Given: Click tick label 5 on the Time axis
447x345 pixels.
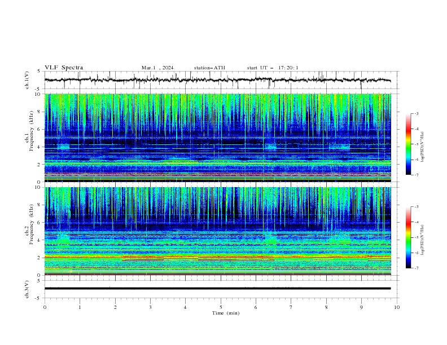Looking at the screenshot, I should tap(221, 307).
